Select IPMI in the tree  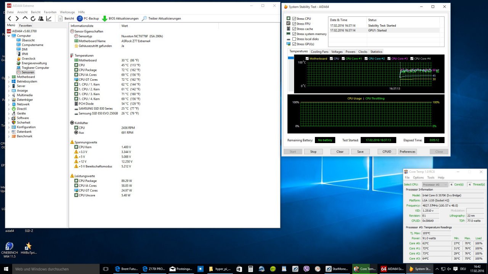tap(25, 54)
